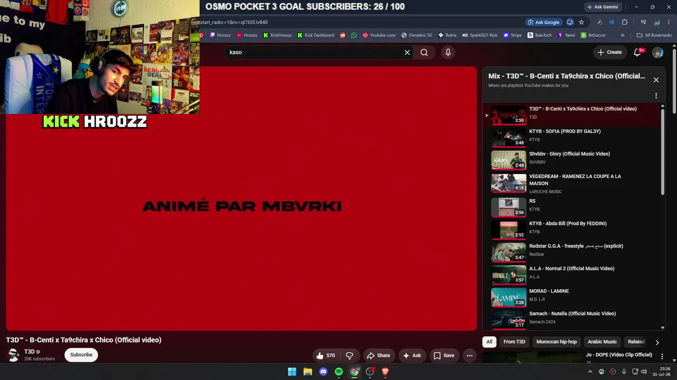Open 'KTYB - Abda Bill (Prod By FEDDINI)' title
The height and width of the screenshot is (380, 677).
click(x=568, y=224)
